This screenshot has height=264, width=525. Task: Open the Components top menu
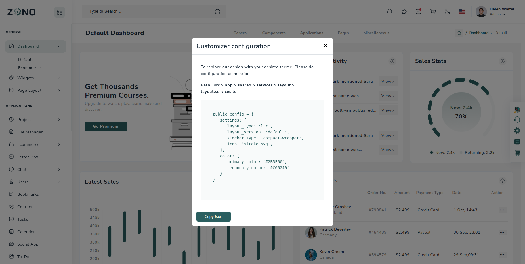274,33
